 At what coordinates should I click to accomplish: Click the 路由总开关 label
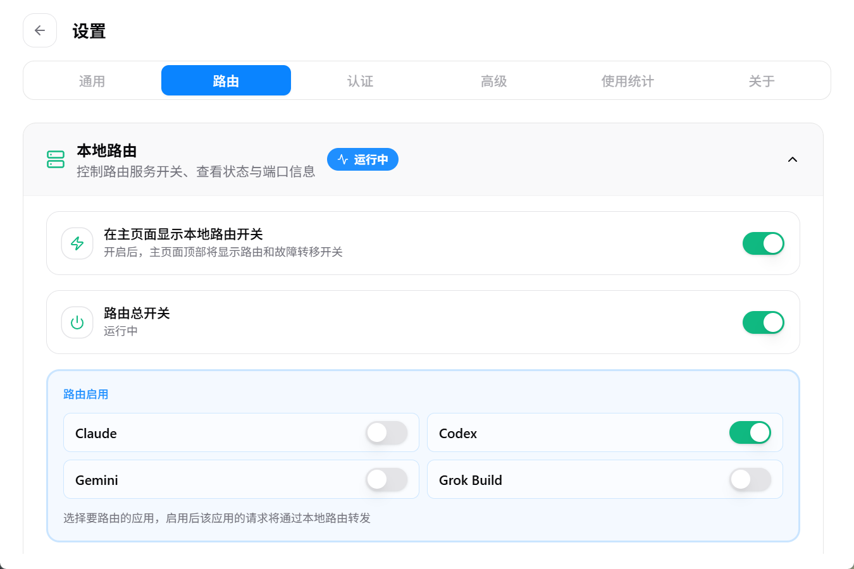(137, 314)
